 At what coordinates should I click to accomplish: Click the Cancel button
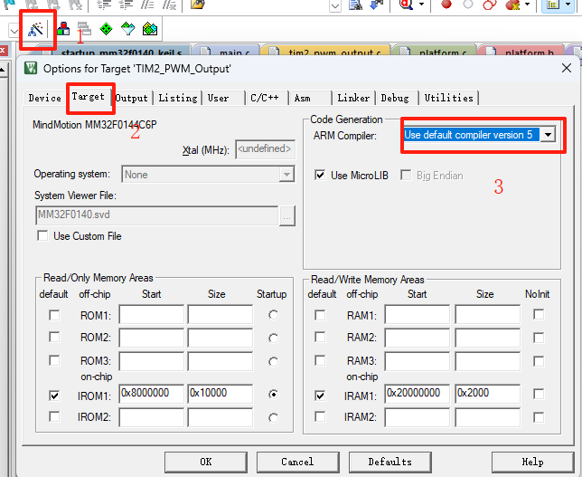pos(297,463)
